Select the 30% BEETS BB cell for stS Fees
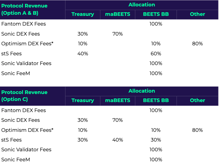Viewport: 219px width, 168px height. tap(156, 140)
